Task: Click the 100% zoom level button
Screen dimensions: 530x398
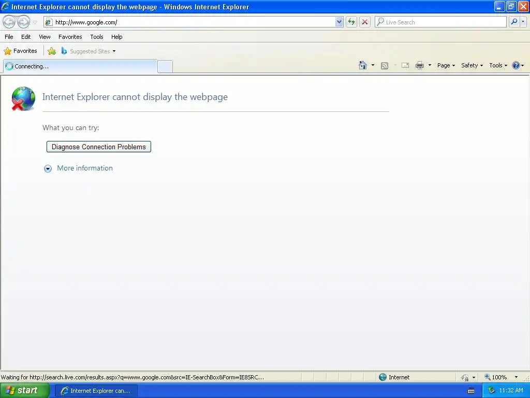Action: coord(495,377)
